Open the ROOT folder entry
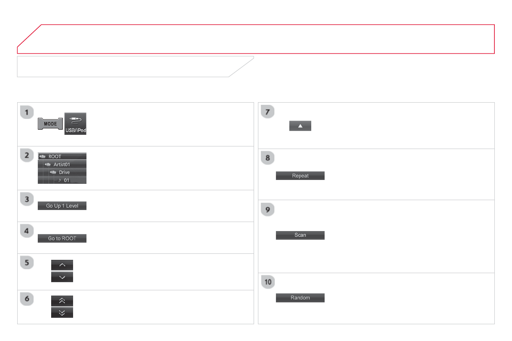 tap(62, 156)
